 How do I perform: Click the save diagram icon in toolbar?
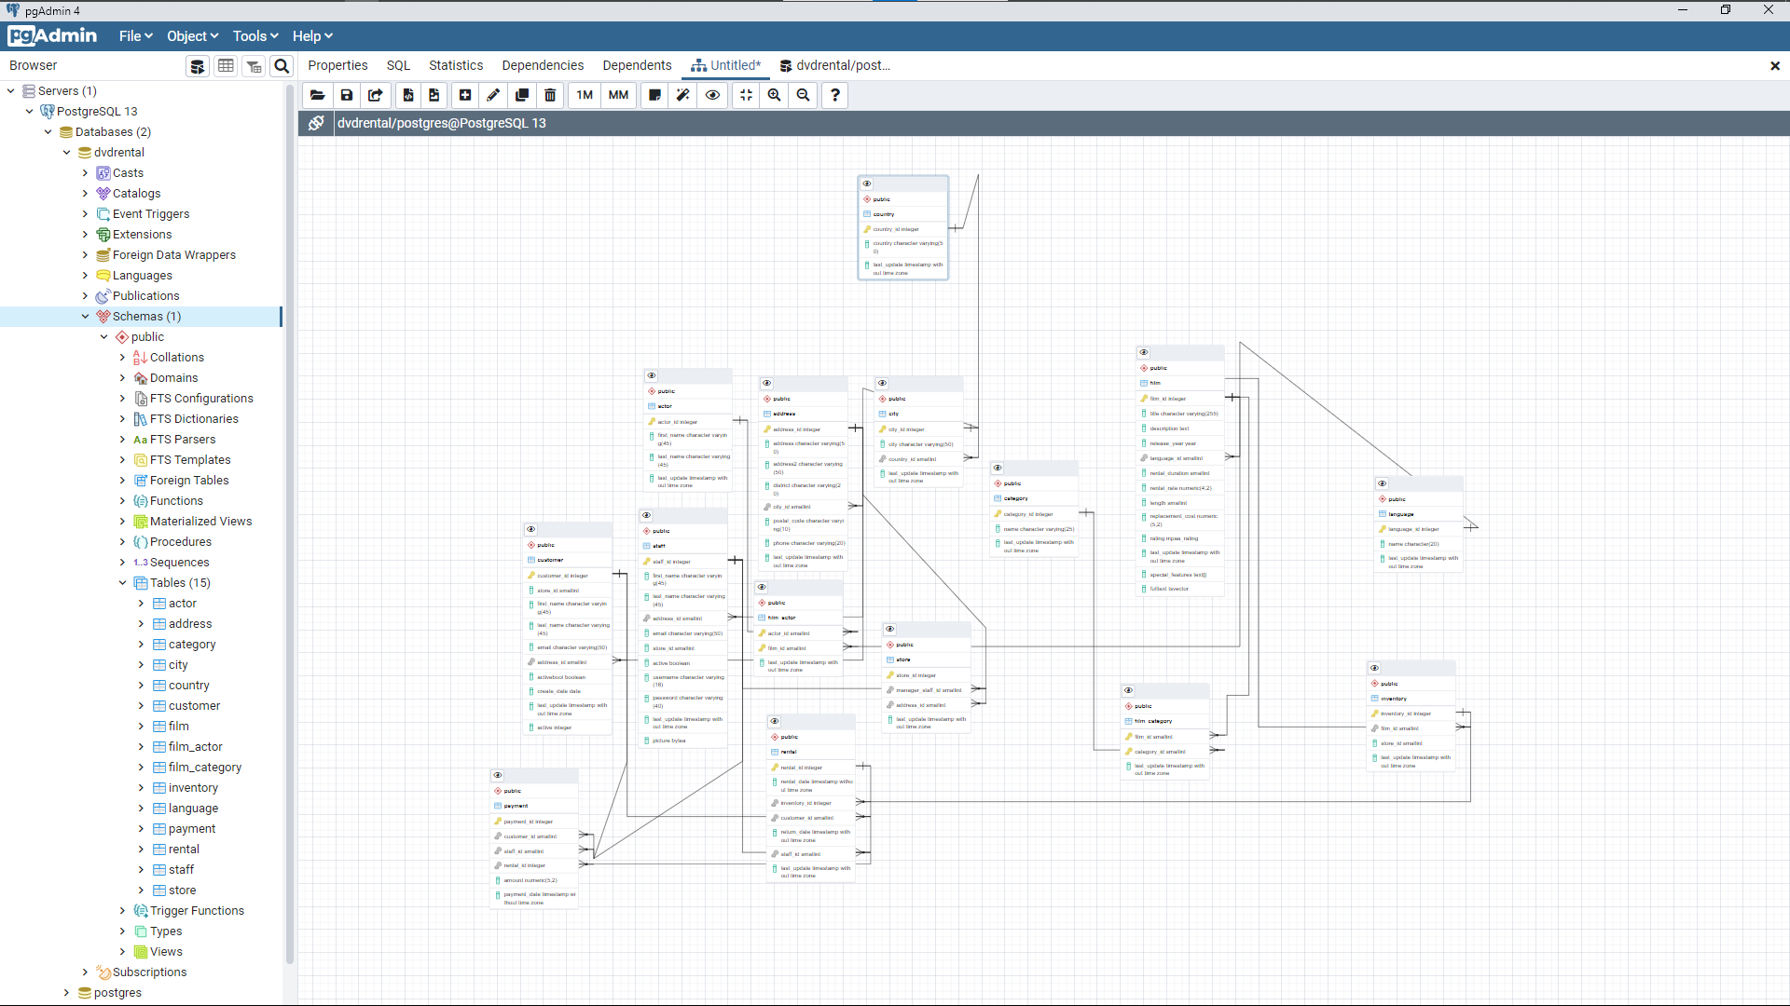tap(347, 95)
